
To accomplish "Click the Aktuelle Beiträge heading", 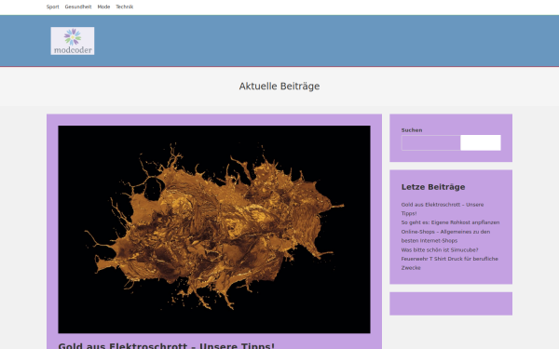I will (x=279, y=87).
